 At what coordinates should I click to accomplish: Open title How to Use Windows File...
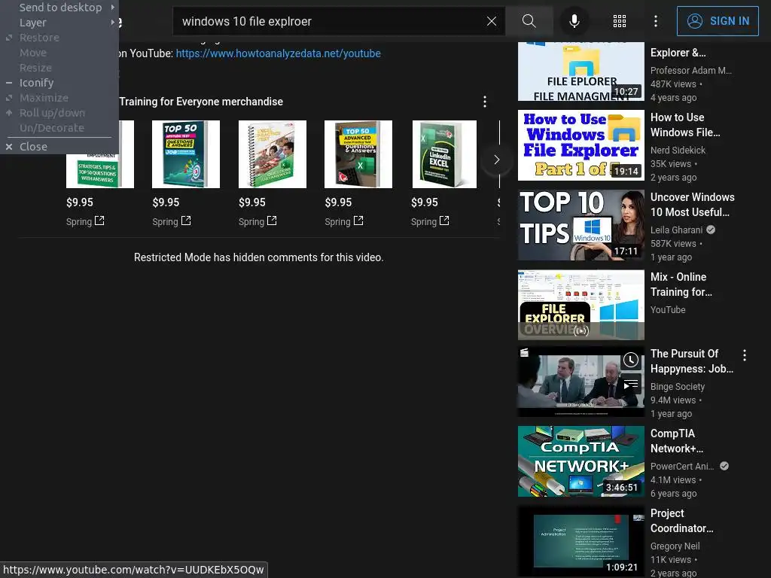click(x=685, y=125)
